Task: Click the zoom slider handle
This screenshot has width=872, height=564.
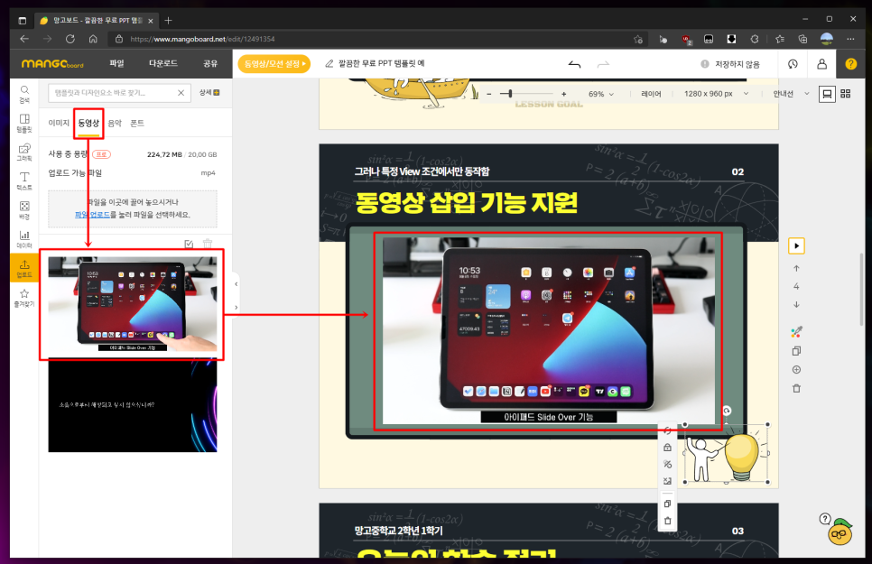Action: click(510, 94)
